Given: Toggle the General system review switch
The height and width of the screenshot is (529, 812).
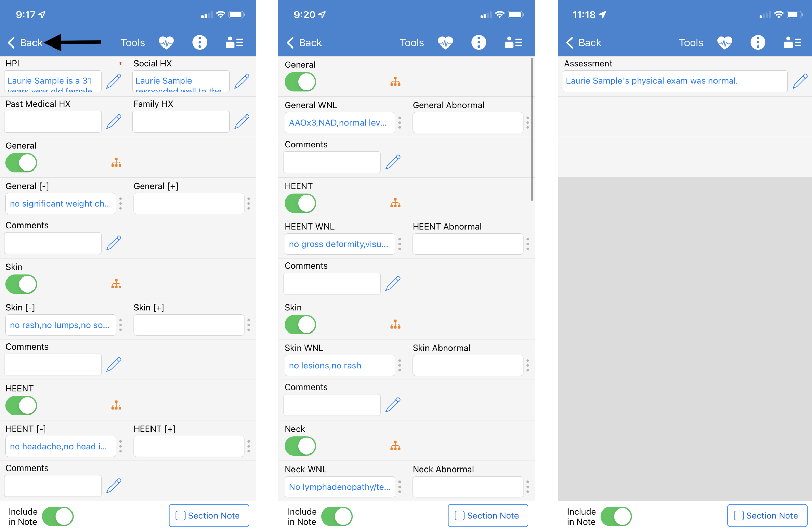Looking at the screenshot, I should (22, 163).
